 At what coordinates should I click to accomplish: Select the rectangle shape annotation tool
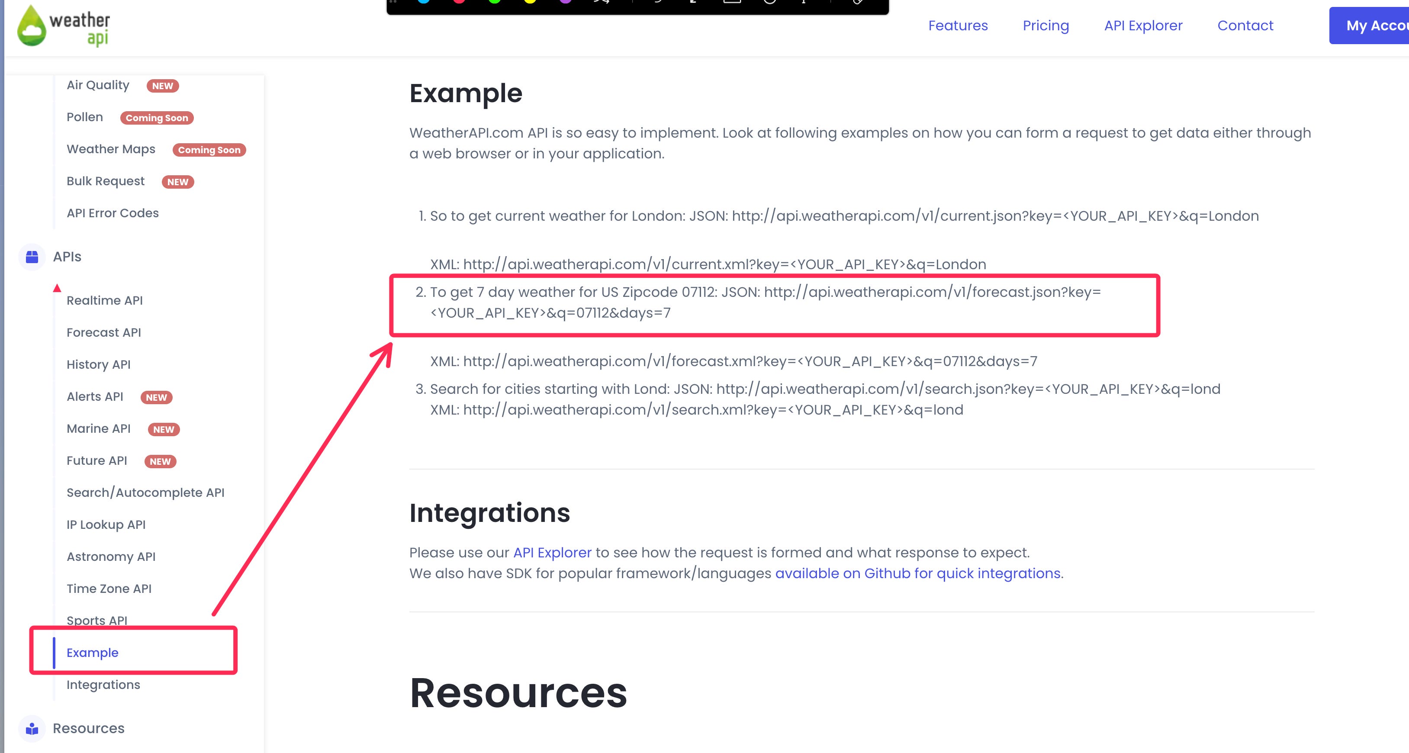coord(731,2)
